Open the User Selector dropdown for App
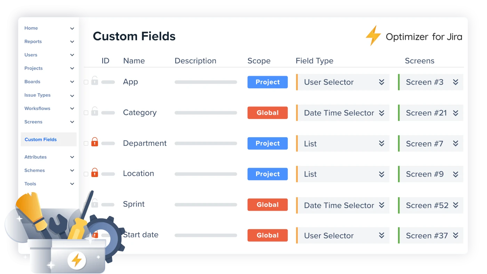The height and width of the screenshot is (274, 487). point(343,82)
